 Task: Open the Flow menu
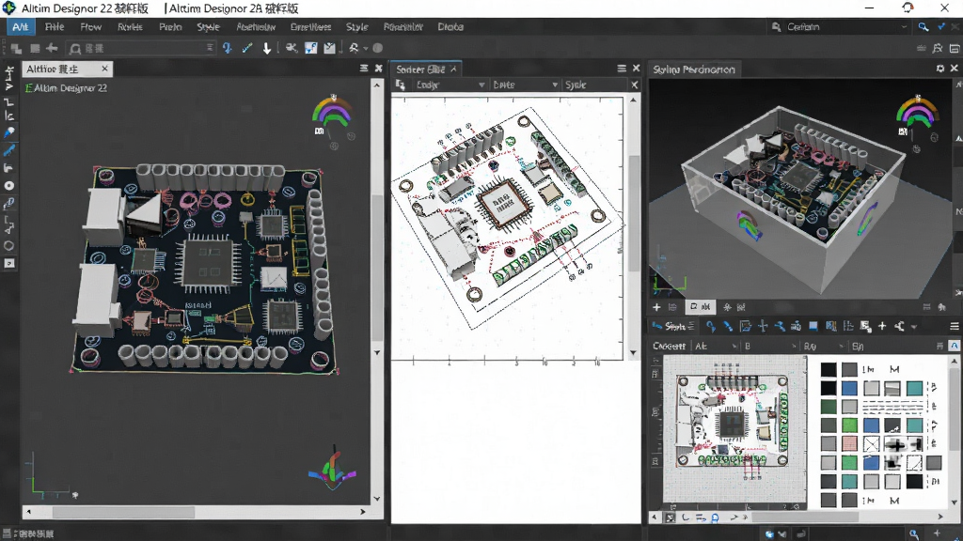point(91,27)
